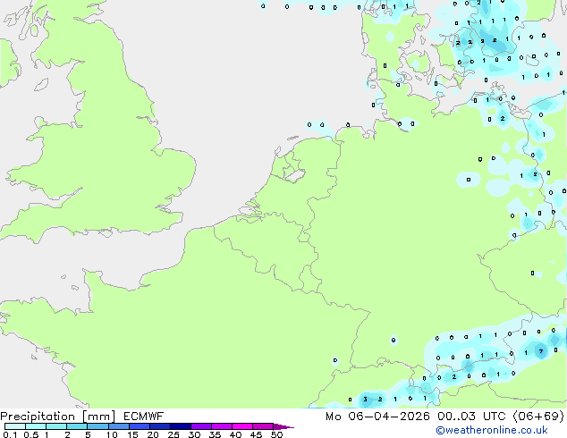
Task: Click the precipitation value '7' on the map
Action: (x=541, y=351)
